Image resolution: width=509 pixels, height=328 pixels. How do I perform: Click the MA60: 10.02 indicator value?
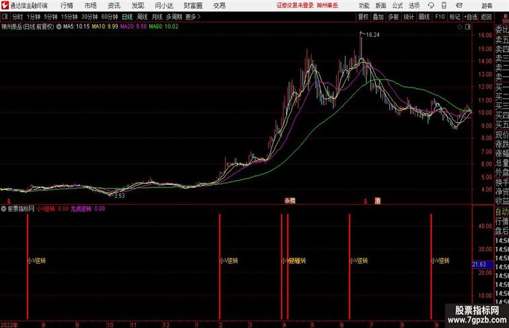(x=164, y=27)
